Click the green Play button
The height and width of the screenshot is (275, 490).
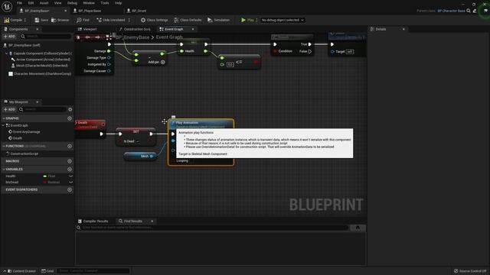247,20
